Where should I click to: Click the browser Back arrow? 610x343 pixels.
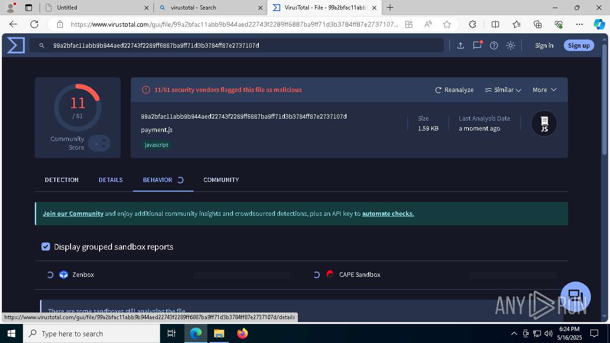tap(13, 24)
